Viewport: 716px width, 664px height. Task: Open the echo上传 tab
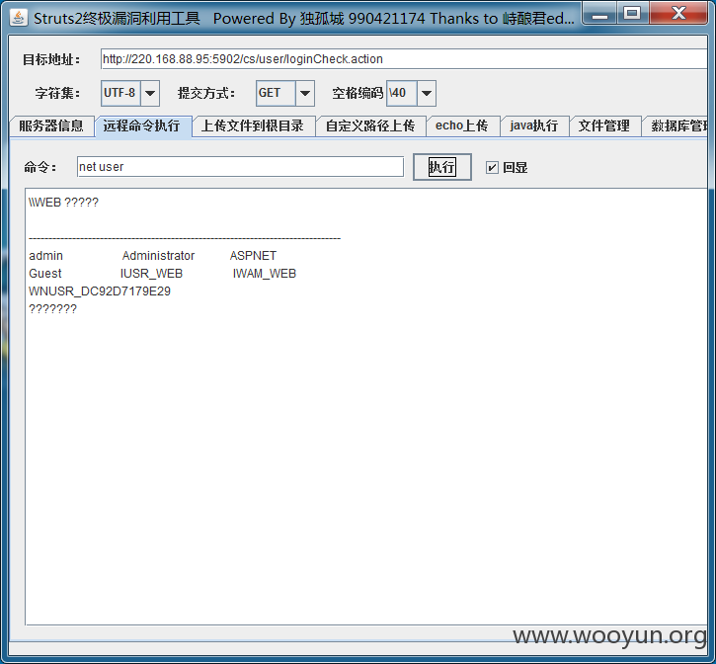pyautogui.click(x=461, y=125)
